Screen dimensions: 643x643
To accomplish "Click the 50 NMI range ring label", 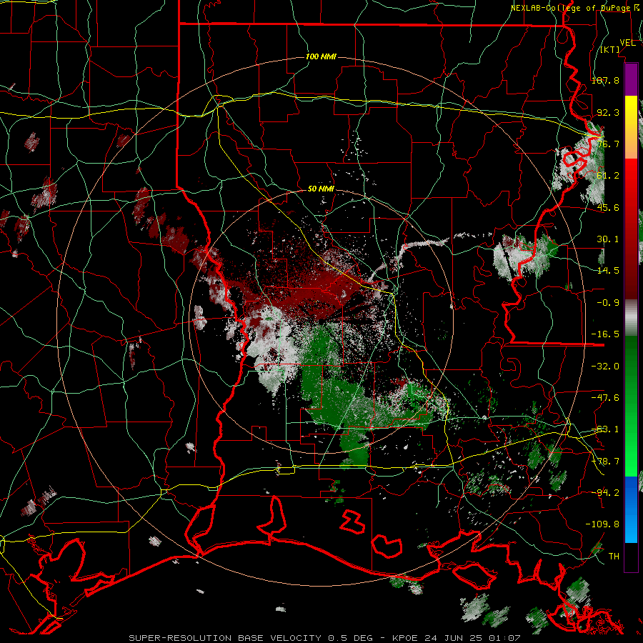I will pos(321,189).
